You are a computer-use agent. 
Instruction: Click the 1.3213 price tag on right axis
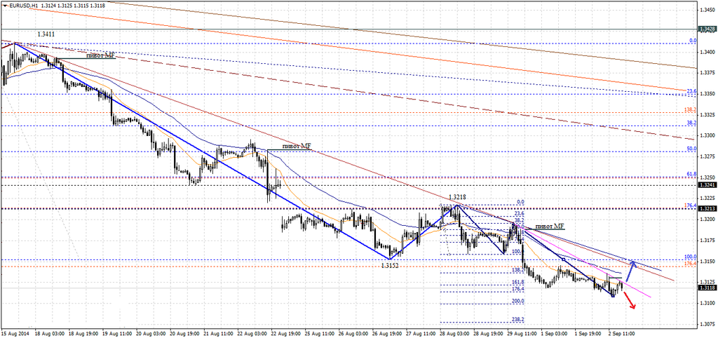pyautogui.click(x=706, y=208)
